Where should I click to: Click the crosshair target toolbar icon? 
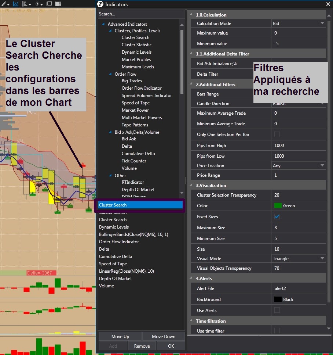point(38,4)
